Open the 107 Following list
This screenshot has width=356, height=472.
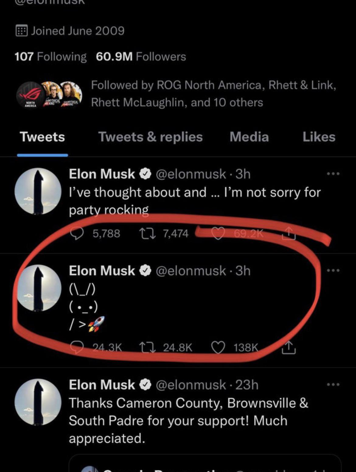click(x=50, y=56)
